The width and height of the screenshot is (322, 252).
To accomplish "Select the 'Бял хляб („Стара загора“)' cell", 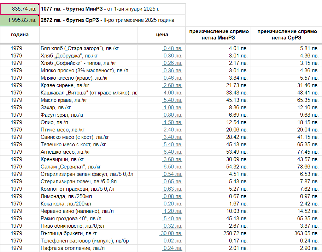I will click(88, 48).
